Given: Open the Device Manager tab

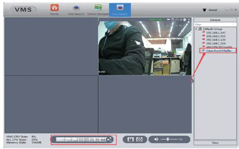Looking at the screenshot, I should (98, 10).
